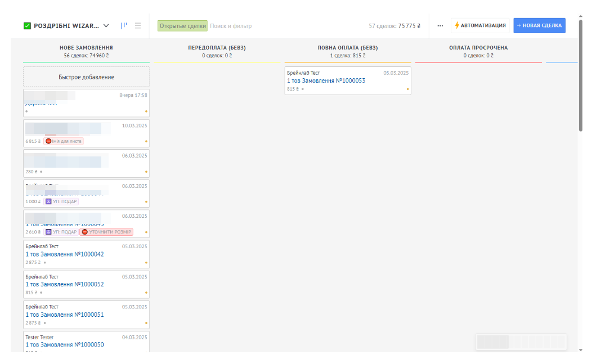Viewport: 601px width, 359px height.
Task: Switch to list view icon
Action: tap(138, 26)
